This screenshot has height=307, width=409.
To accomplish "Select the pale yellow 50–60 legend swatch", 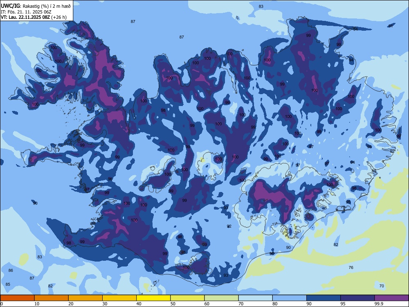I will [x=187, y=298].
